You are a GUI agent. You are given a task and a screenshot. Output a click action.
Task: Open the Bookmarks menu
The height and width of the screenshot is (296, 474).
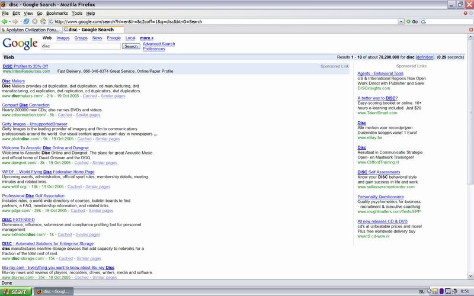57,12
